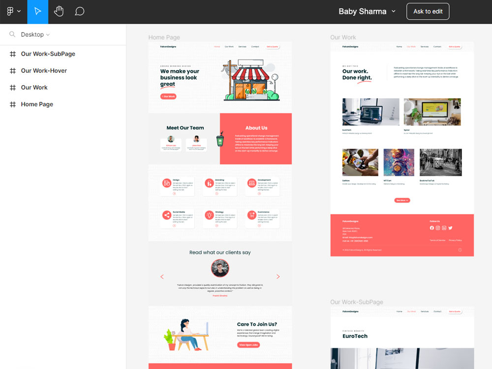Click the Ask to edit button
The width and height of the screenshot is (492, 369).
click(428, 12)
